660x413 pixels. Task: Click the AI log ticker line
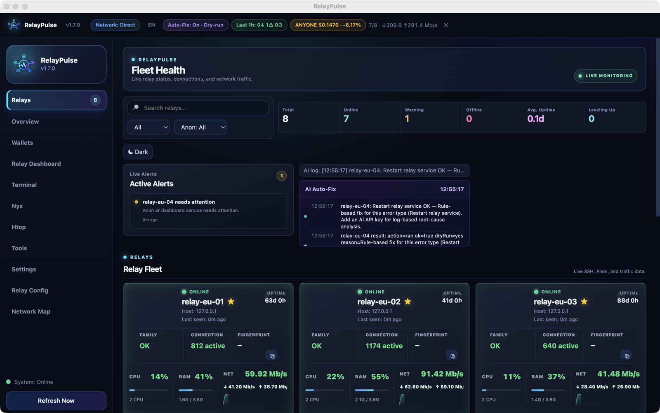click(384, 171)
